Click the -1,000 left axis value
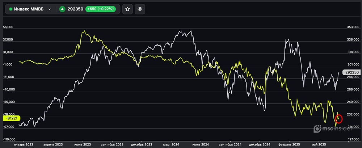Viewport: 362px width, 148px height. tap(8, 65)
